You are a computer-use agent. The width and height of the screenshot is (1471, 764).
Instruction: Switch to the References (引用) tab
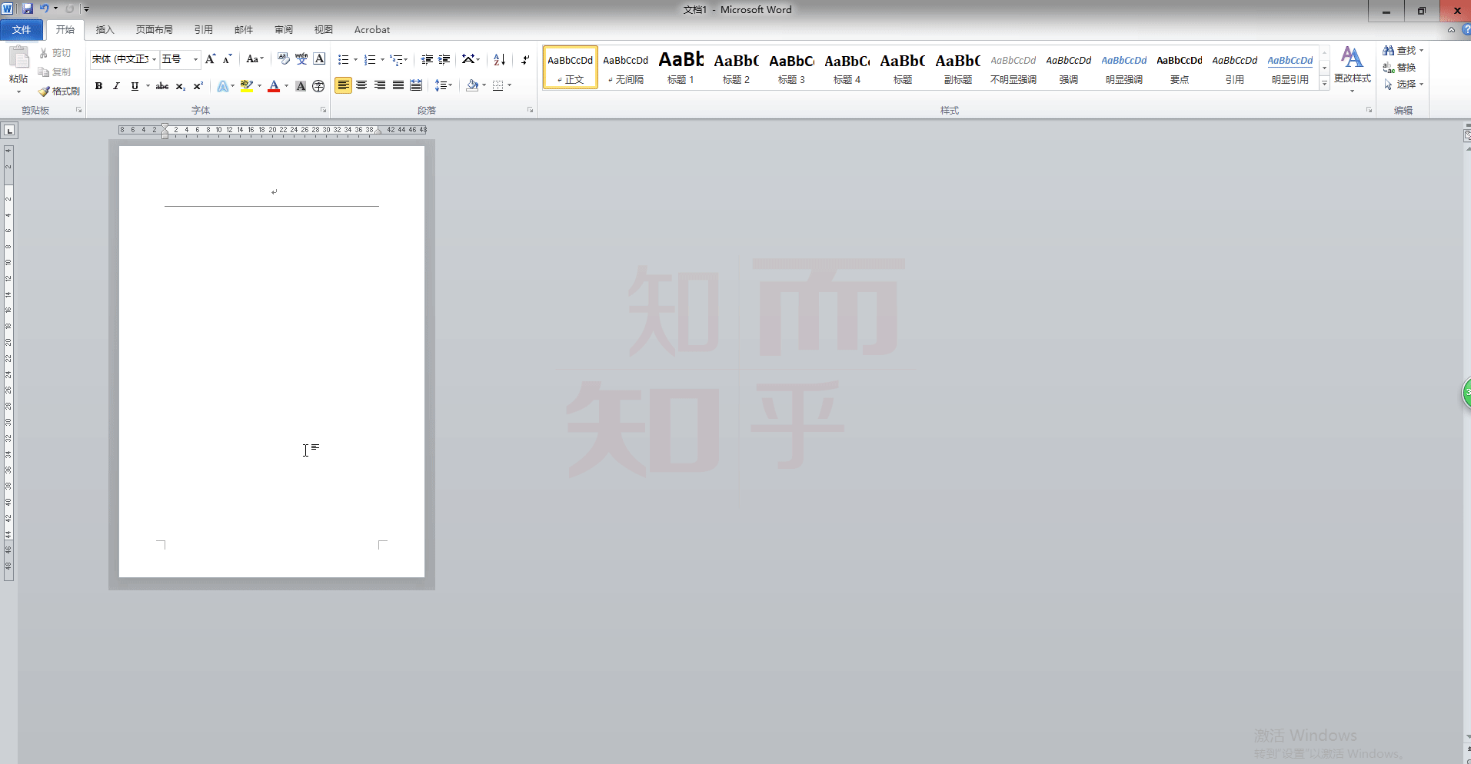[x=203, y=30]
